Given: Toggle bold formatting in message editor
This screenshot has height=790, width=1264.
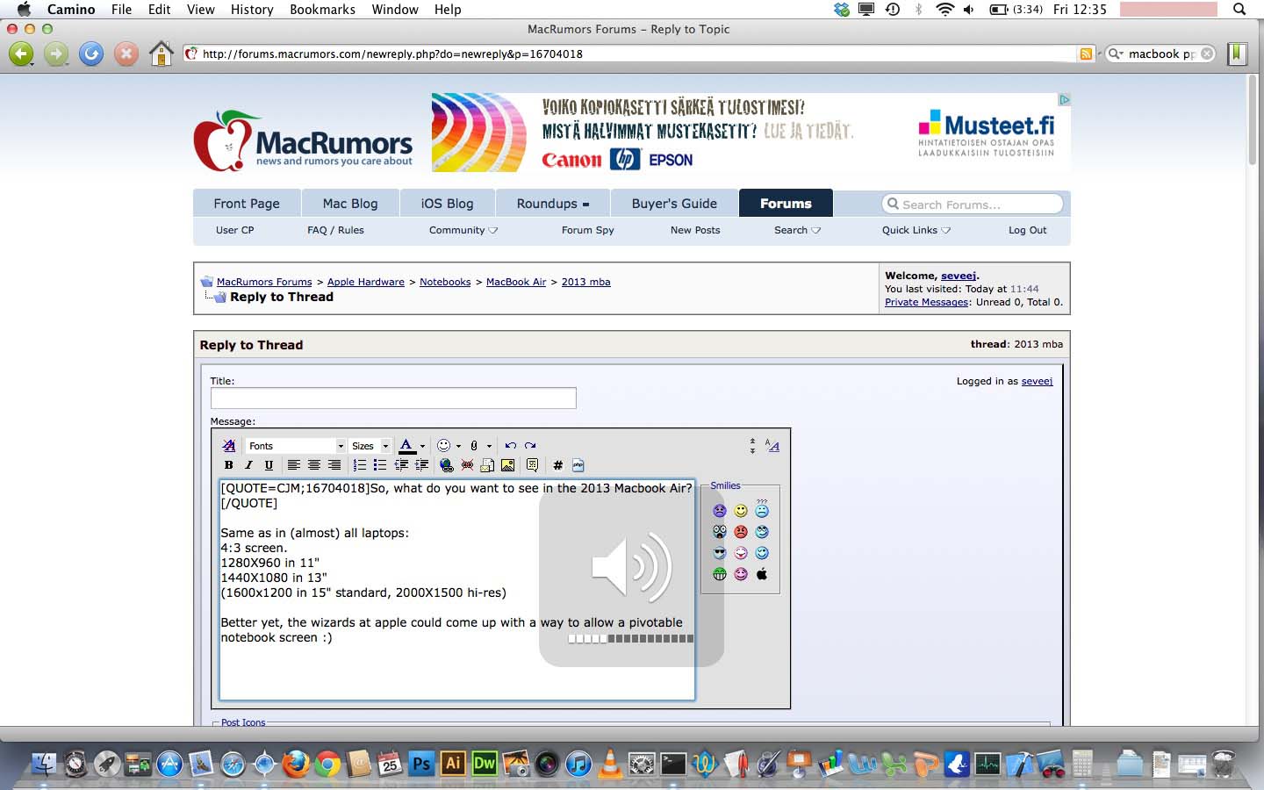Looking at the screenshot, I should tap(228, 465).
